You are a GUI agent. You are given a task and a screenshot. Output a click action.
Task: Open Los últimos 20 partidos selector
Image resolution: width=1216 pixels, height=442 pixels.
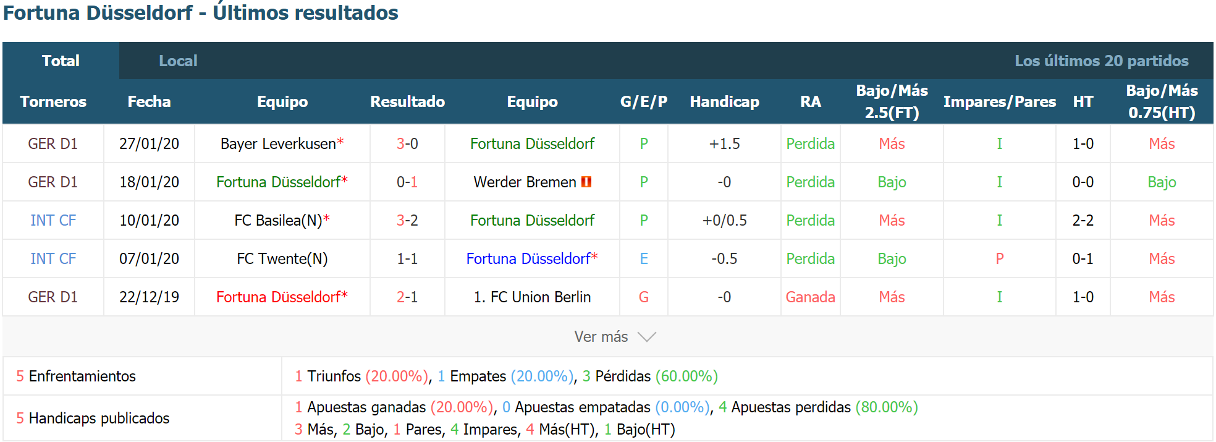[x=1101, y=61]
